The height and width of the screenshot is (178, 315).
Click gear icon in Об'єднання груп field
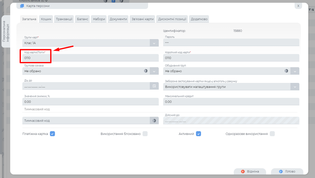click(287, 71)
